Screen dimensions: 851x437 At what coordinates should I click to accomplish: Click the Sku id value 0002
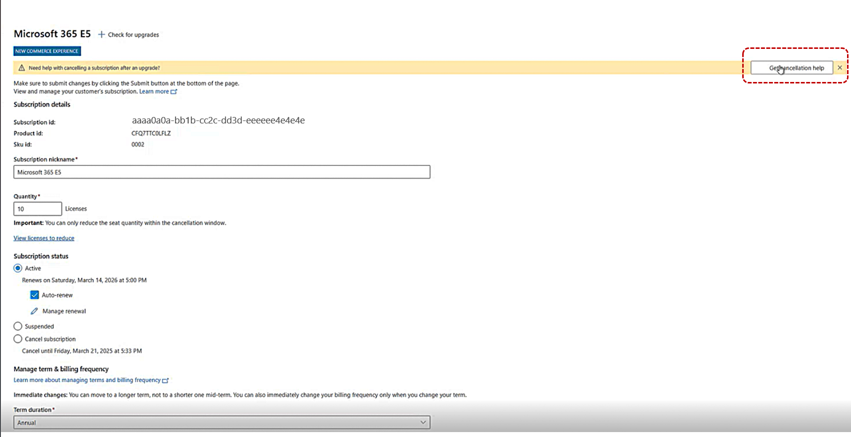pos(138,145)
